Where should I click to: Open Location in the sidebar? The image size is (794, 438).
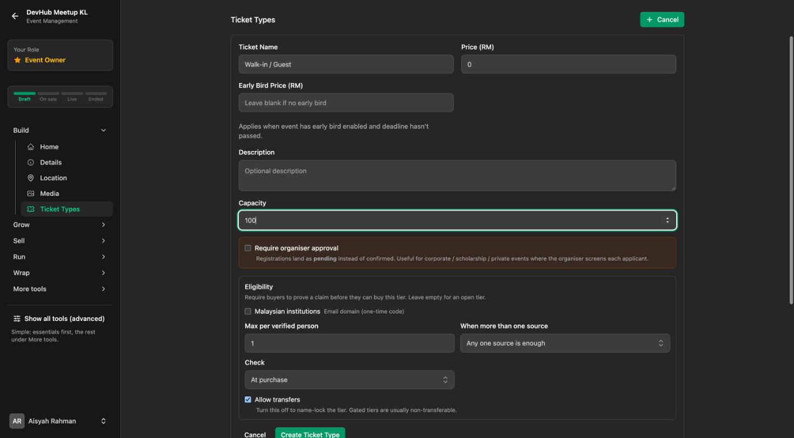tap(67, 178)
